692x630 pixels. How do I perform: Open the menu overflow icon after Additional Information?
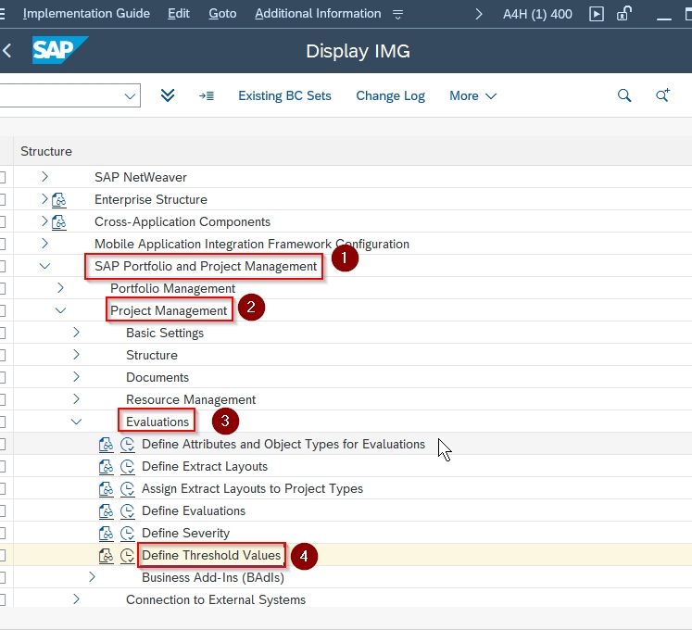[397, 15]
